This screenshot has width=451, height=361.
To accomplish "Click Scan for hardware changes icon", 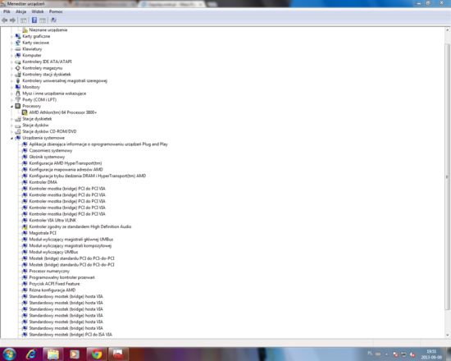I will tap(53, 21).
